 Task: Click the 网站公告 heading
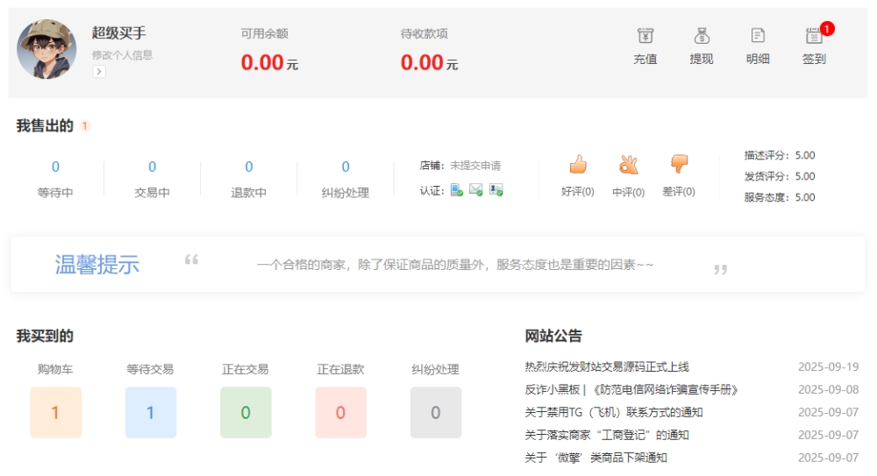coord(553,336)
